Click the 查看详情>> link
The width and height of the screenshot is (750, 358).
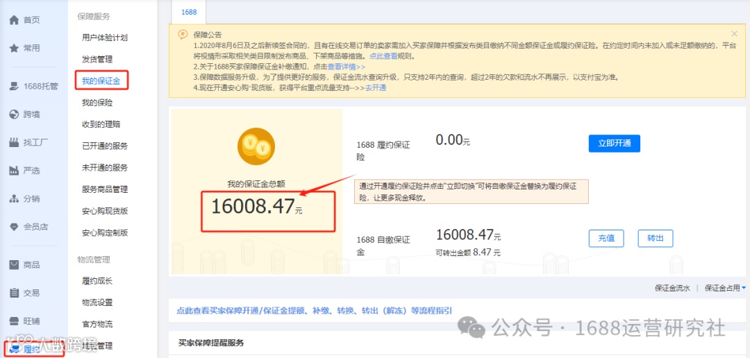coord(347,67)
